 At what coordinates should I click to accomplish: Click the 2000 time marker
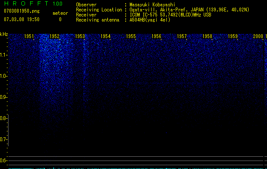click(258, 36)
